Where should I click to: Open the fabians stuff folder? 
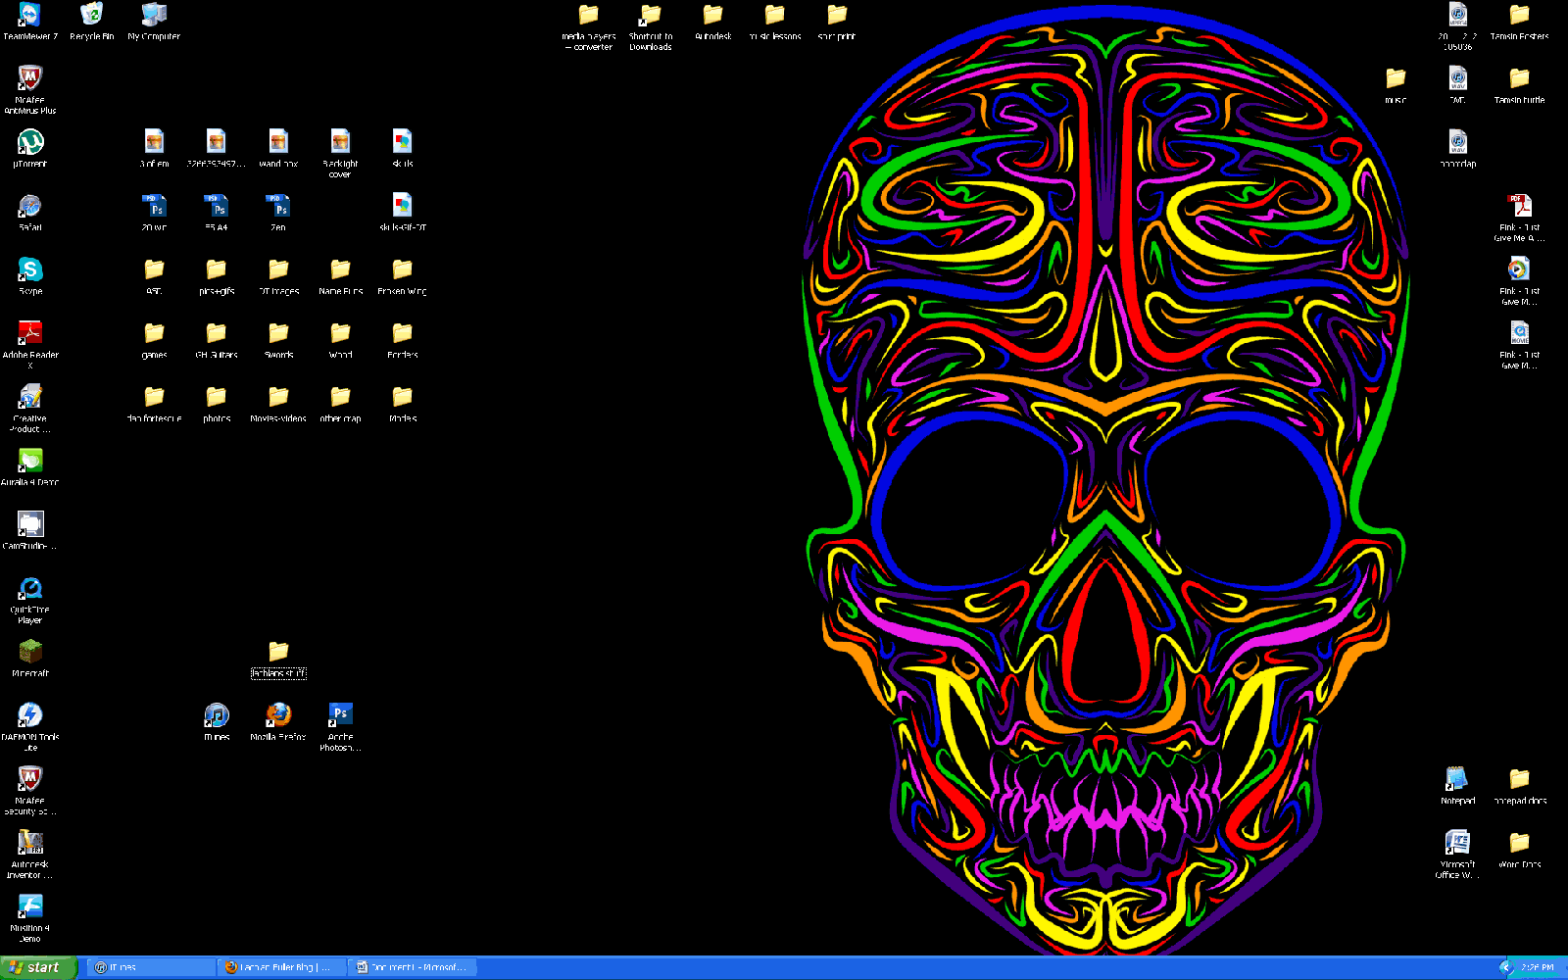(278, 650)
